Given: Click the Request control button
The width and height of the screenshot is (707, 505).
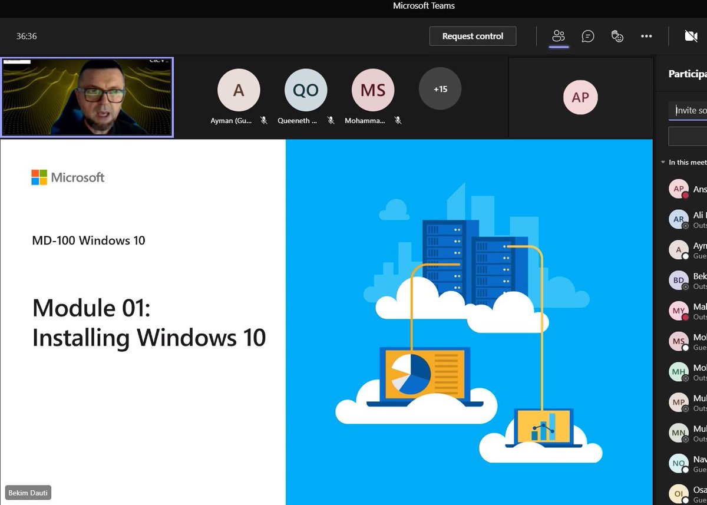Looking at the screenshot, I should [x=473, y=36].
